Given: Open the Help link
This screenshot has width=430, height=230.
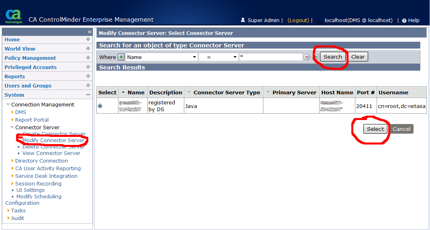Looking at the screenshot, I should (414, 20).
